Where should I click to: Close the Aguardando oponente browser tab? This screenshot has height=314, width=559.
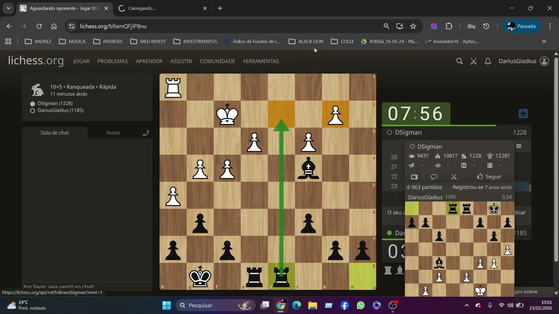pos(106,8)
